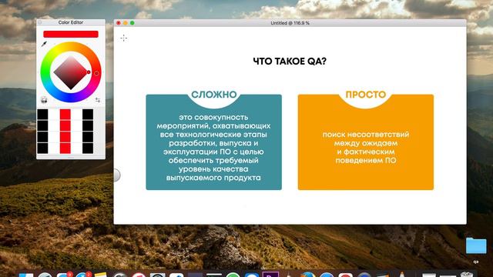The height and width of the screenshot is (277, 493).
Task: Click the 'Color Editor' panel title
Action: coord(71,22)
